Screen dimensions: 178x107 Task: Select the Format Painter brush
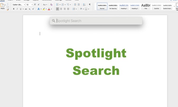pyautogui.click(x=8, y=10)
